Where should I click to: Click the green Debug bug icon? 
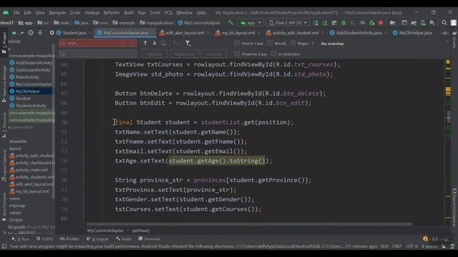click(343, 23)
